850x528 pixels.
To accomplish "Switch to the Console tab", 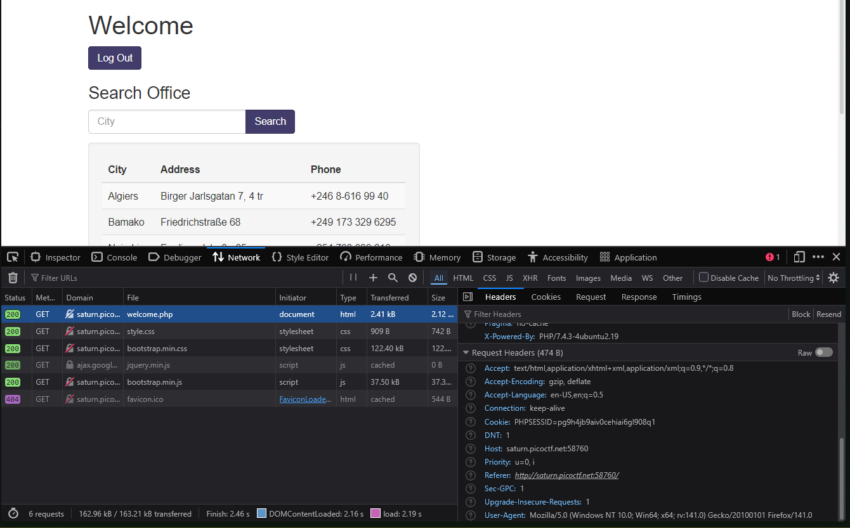I will 115,257.
